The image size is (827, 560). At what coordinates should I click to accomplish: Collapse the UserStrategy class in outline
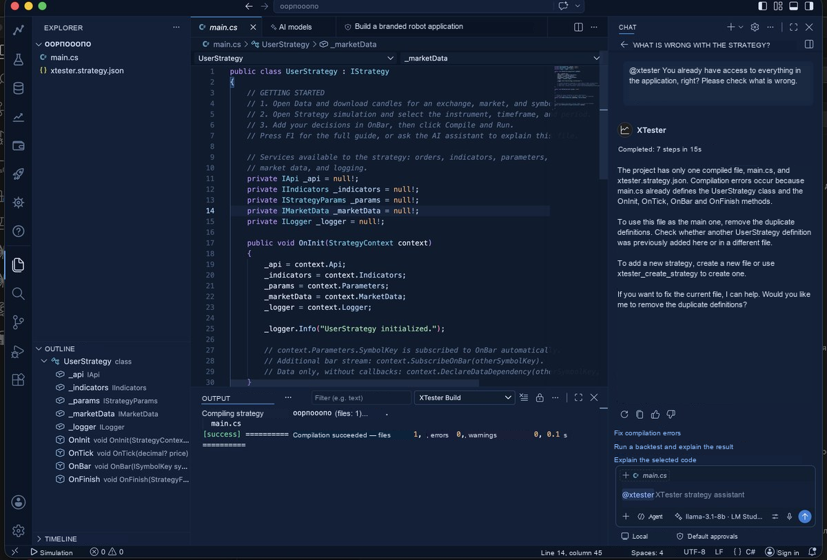coord(45,361)
